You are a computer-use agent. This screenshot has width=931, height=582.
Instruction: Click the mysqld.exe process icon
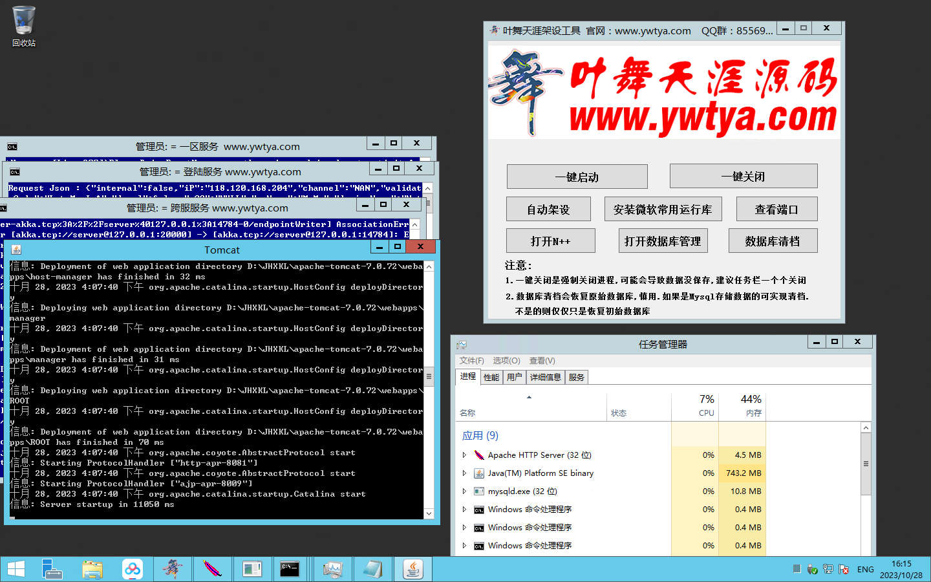tap(479, 491)
